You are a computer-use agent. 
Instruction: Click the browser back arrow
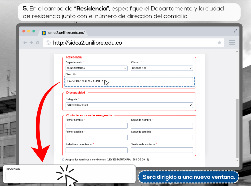[x=25, y=43]
